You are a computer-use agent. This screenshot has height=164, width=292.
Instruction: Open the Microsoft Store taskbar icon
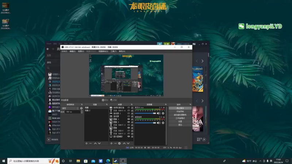pos(86,161)
